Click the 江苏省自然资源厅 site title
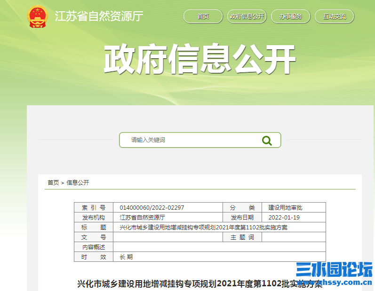The image size is (375, 291). 99,16
